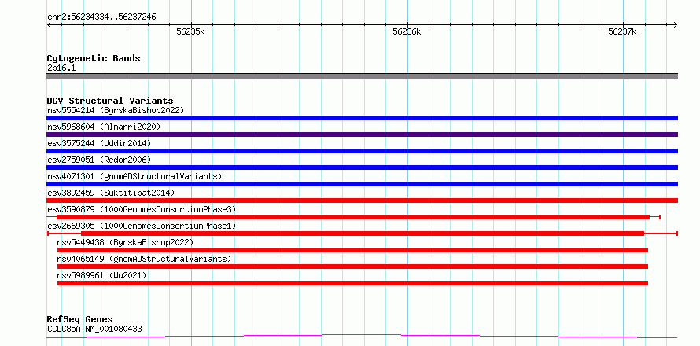Open the CCDC85A|NM_001080433 gene label

pyautogui.click(x=94, y=329)
